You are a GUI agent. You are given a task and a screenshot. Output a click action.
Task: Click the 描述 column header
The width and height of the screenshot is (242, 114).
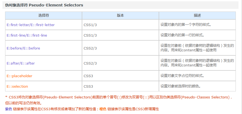[x=197, y=16]
